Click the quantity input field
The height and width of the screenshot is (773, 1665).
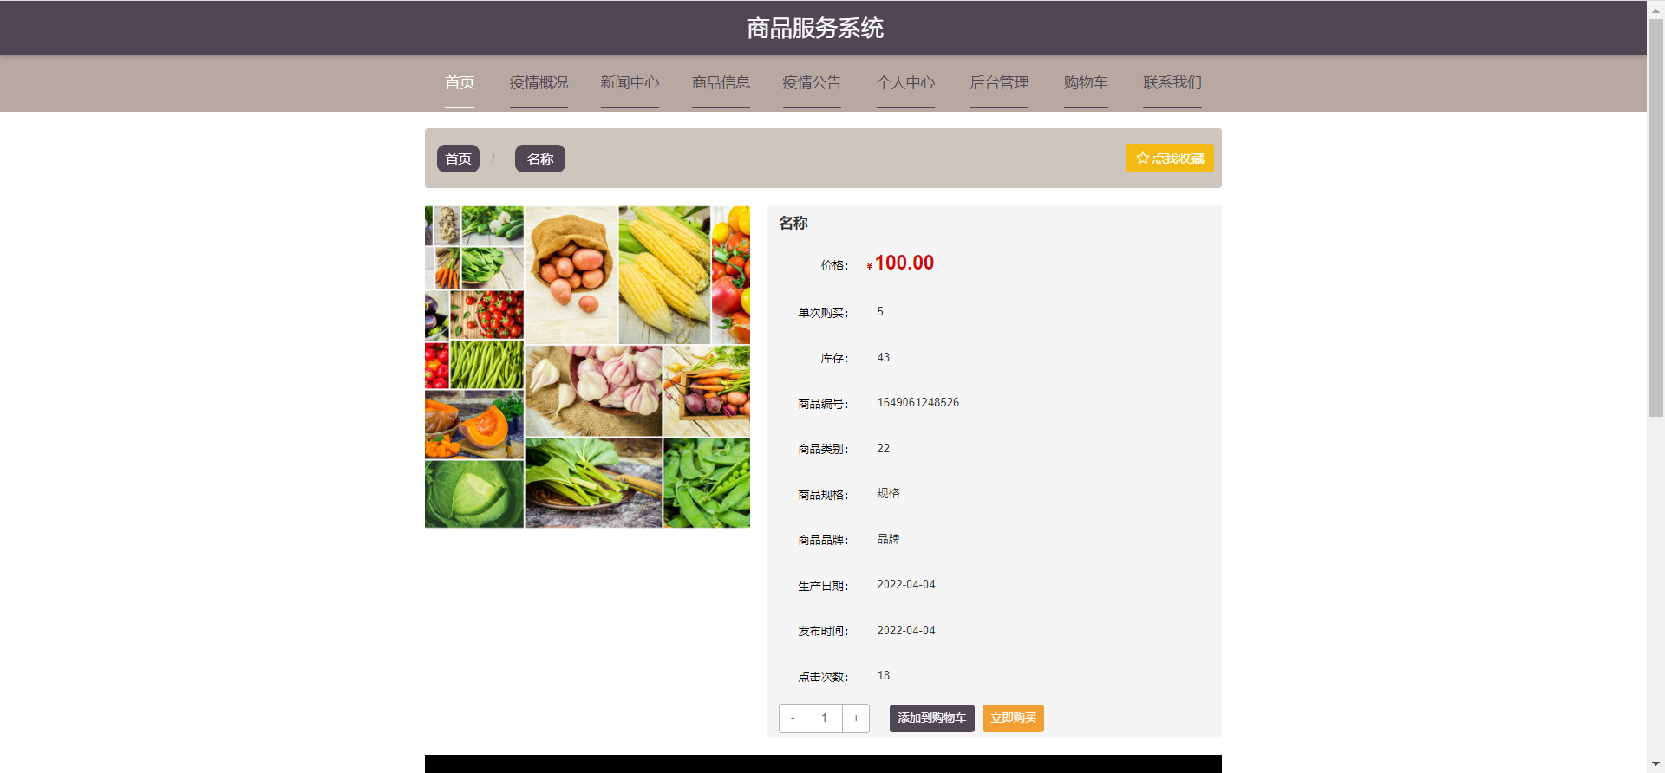tap(824, 718)
